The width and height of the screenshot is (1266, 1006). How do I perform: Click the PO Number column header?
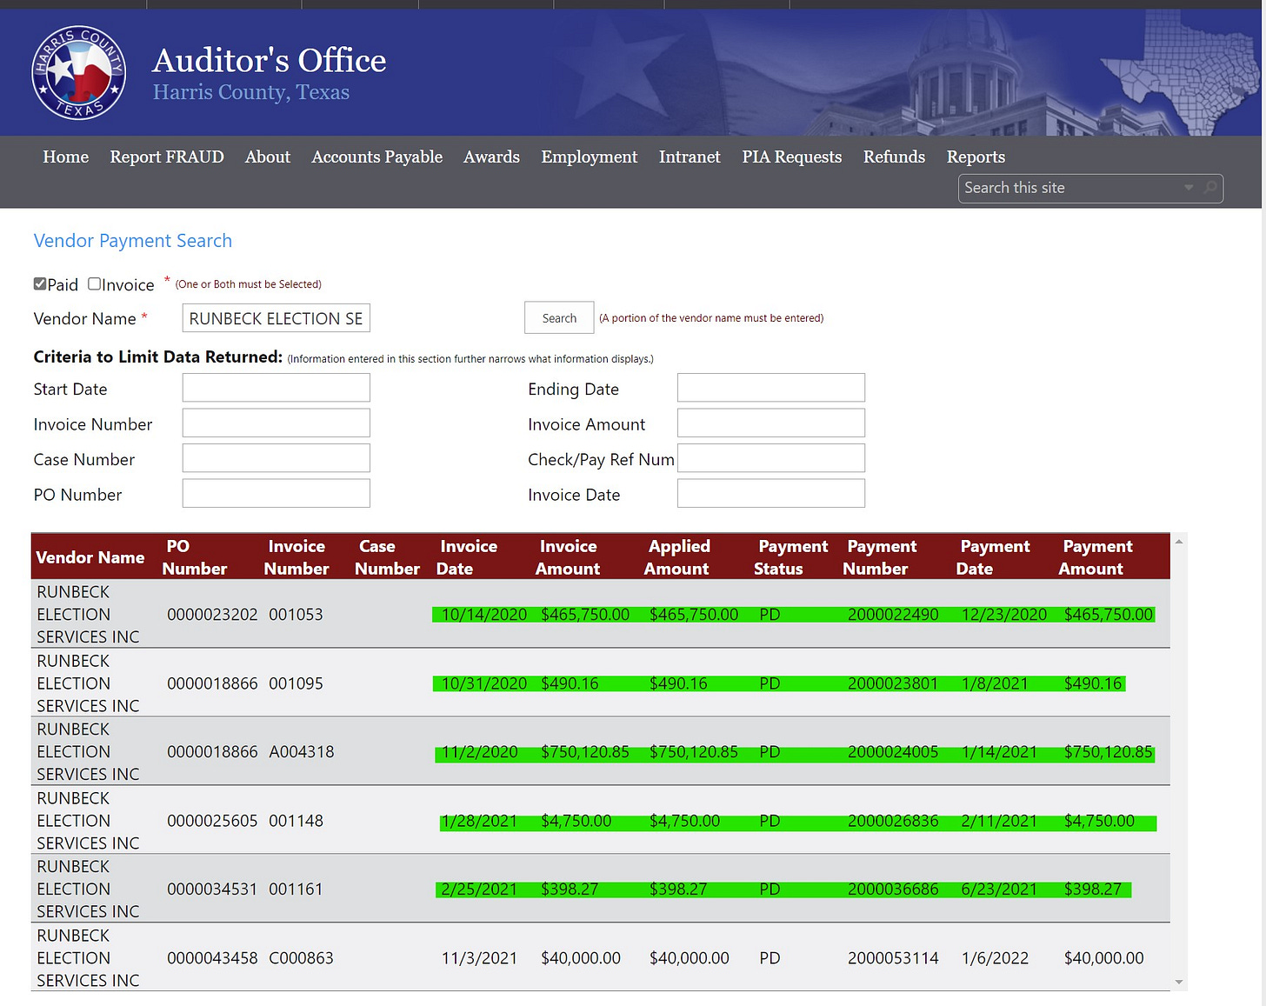(x=195, y=557)
